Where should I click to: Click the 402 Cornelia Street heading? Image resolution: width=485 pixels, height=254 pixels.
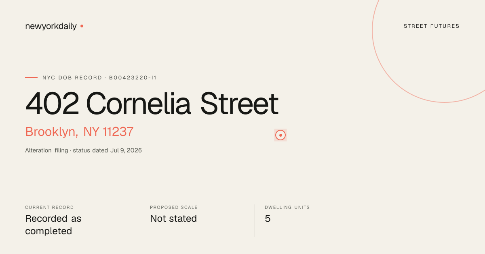pyautogui.click(x=152, y=104)
